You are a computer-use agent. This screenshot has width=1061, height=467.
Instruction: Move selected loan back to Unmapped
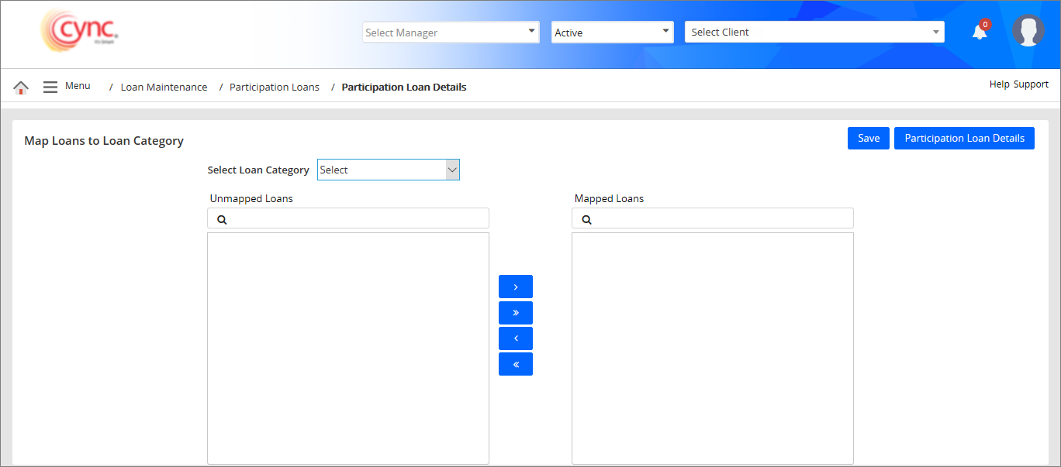515,338
